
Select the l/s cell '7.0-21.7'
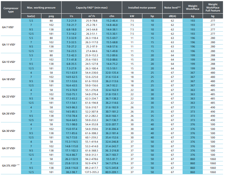click(72, 25)
